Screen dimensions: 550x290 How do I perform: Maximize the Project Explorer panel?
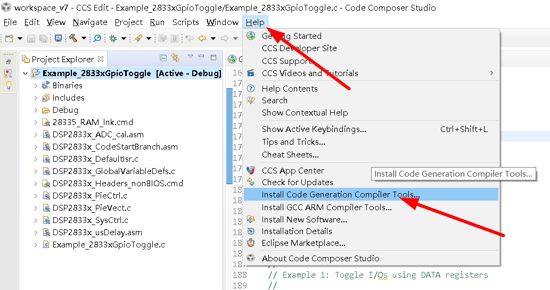pos(214,57)
